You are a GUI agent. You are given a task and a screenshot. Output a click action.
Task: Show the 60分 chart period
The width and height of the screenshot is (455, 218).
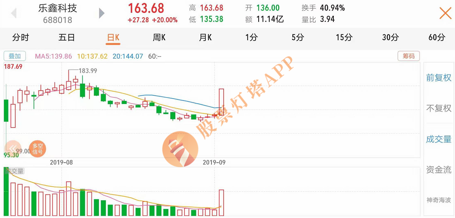(437, 37)
